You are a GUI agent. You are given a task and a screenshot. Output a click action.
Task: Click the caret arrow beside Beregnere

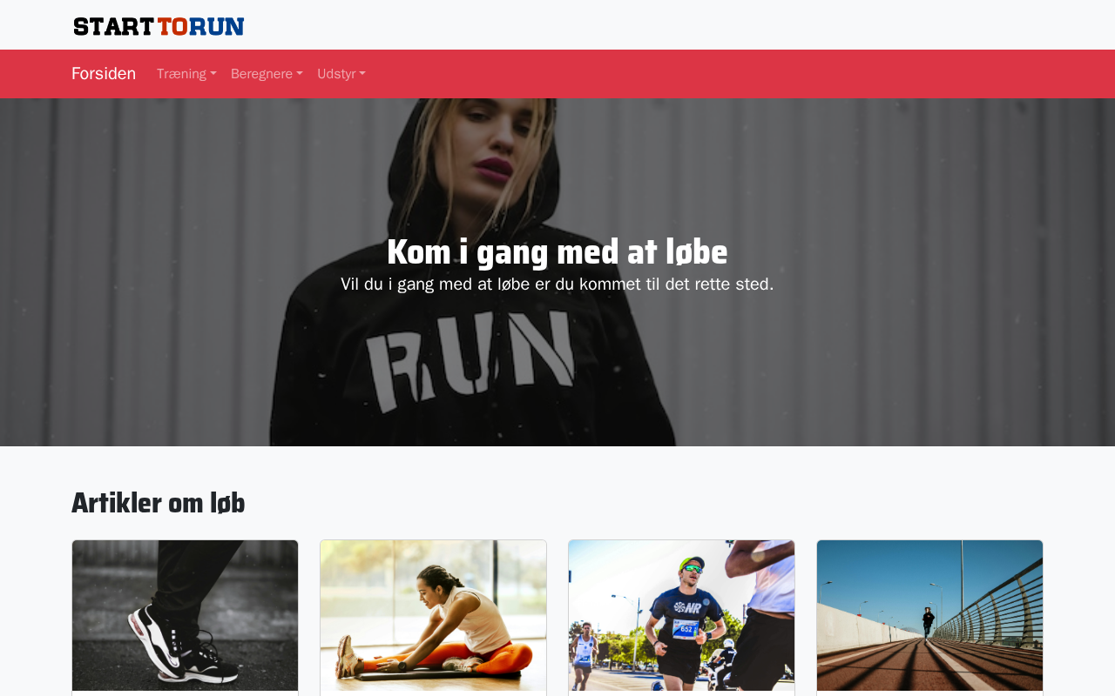300,75
